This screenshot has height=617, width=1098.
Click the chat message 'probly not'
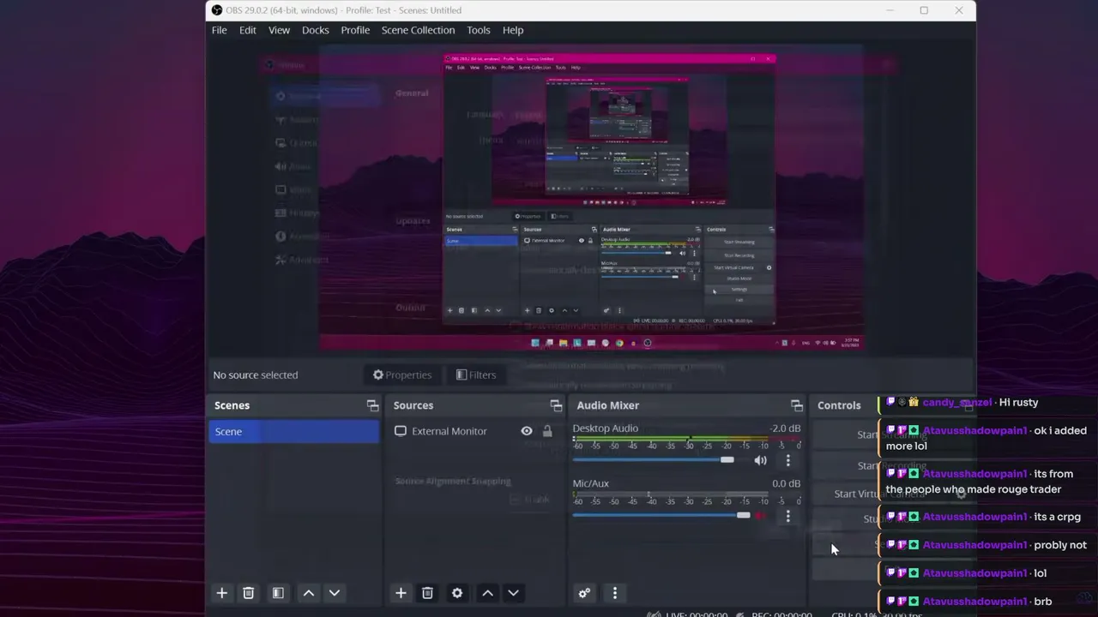(1060, 545)
